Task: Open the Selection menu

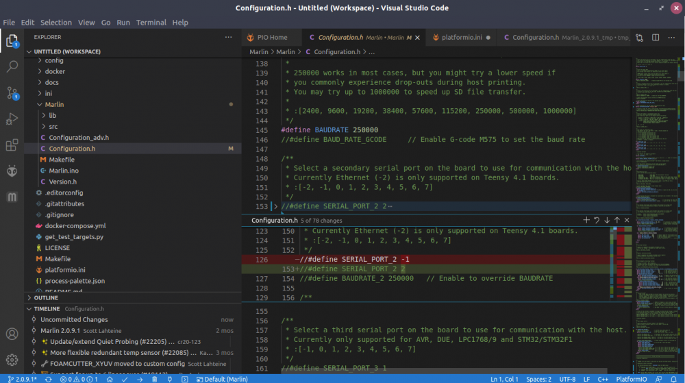Action: click(56, 23)
